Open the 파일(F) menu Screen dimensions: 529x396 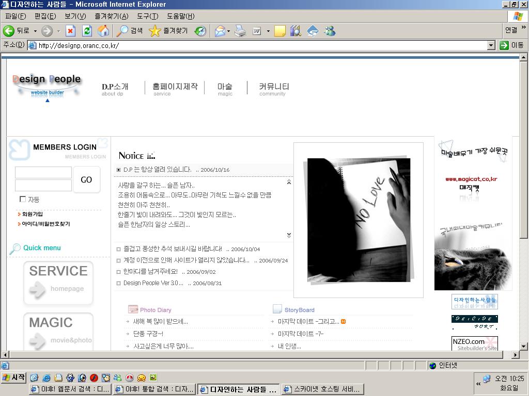pyautogui.click(x=15, y=16)
